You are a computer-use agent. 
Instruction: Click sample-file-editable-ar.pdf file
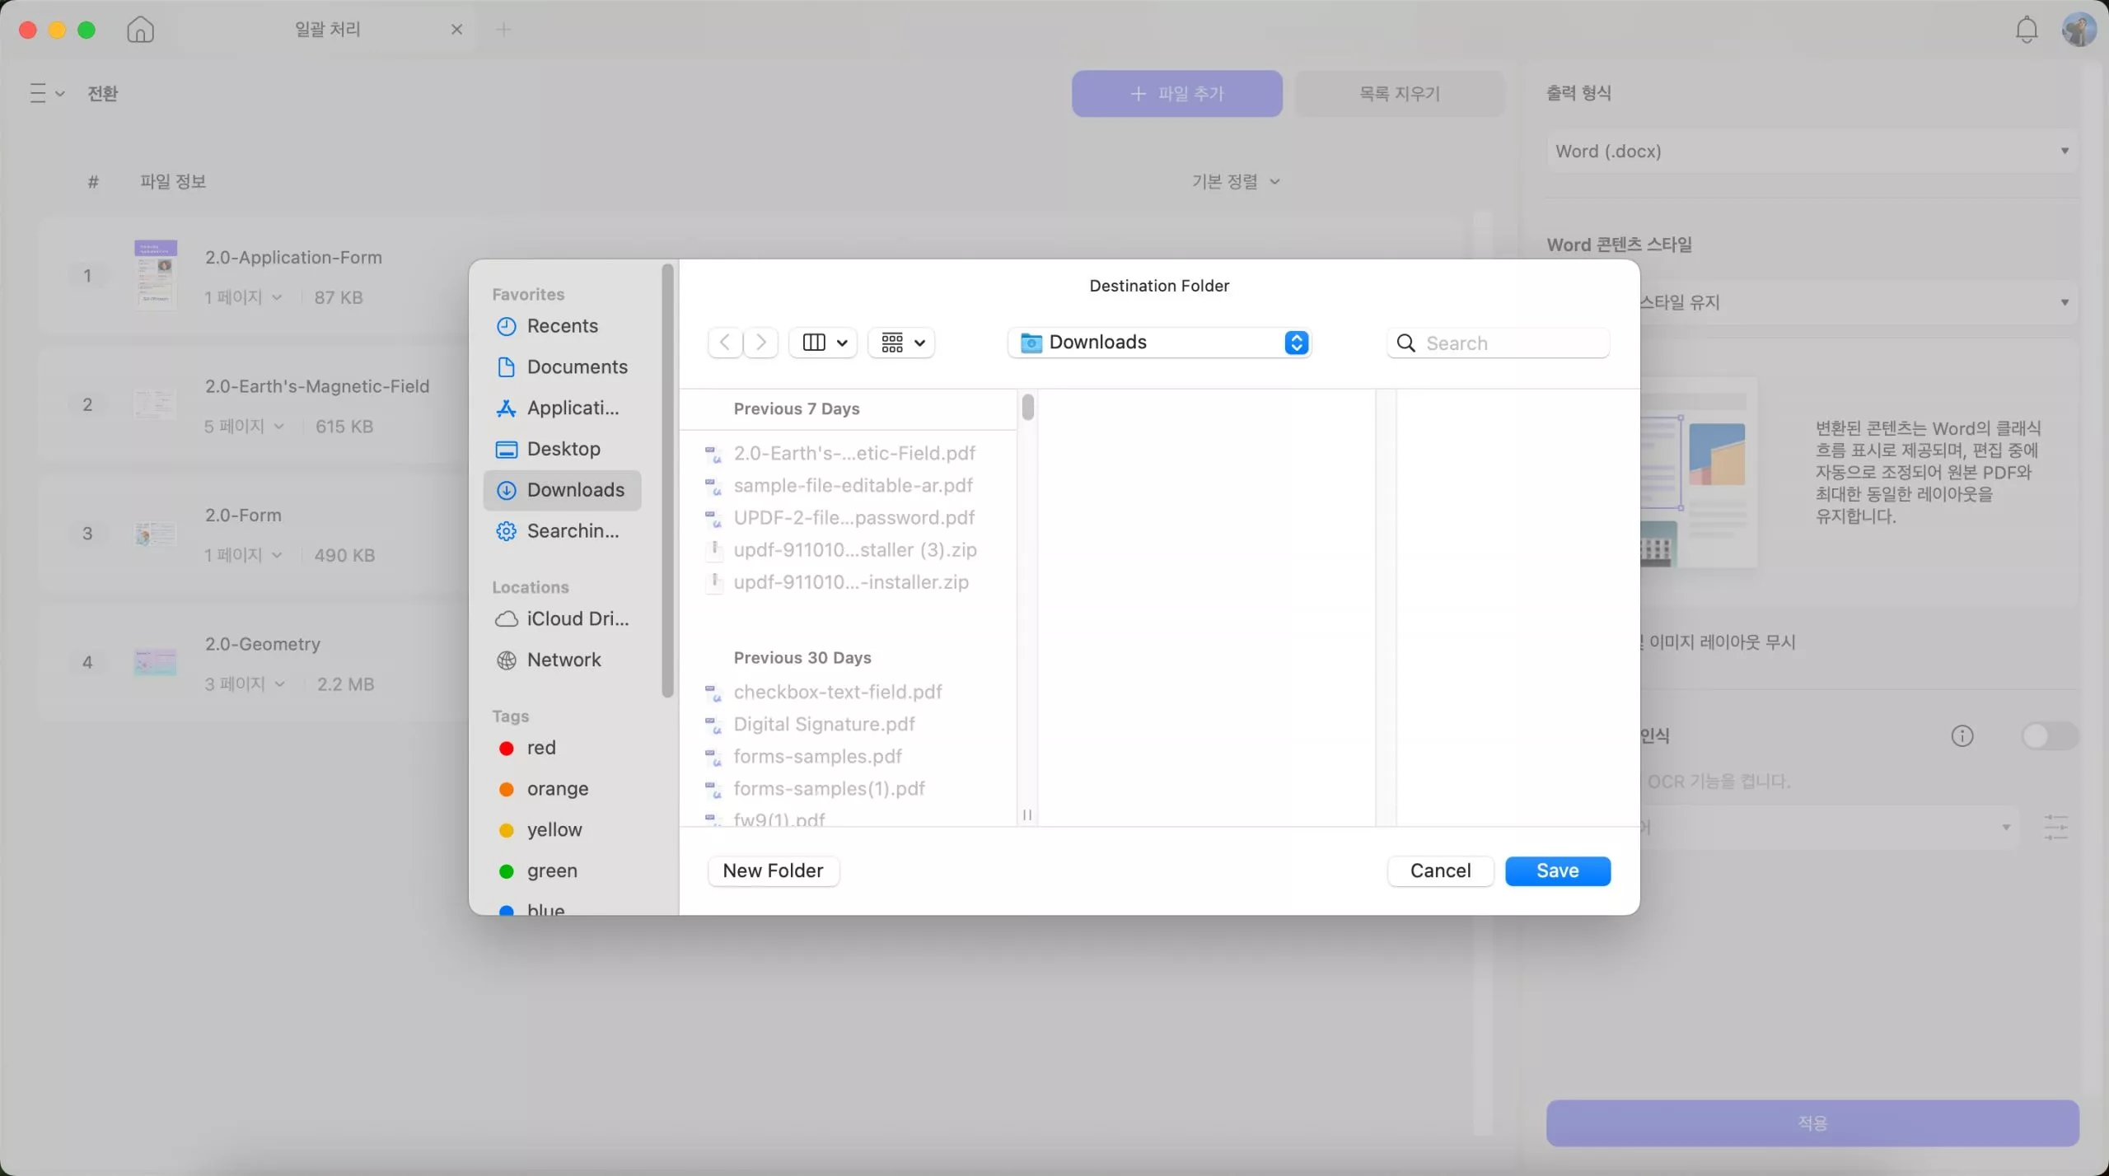[x=849, y=486]
